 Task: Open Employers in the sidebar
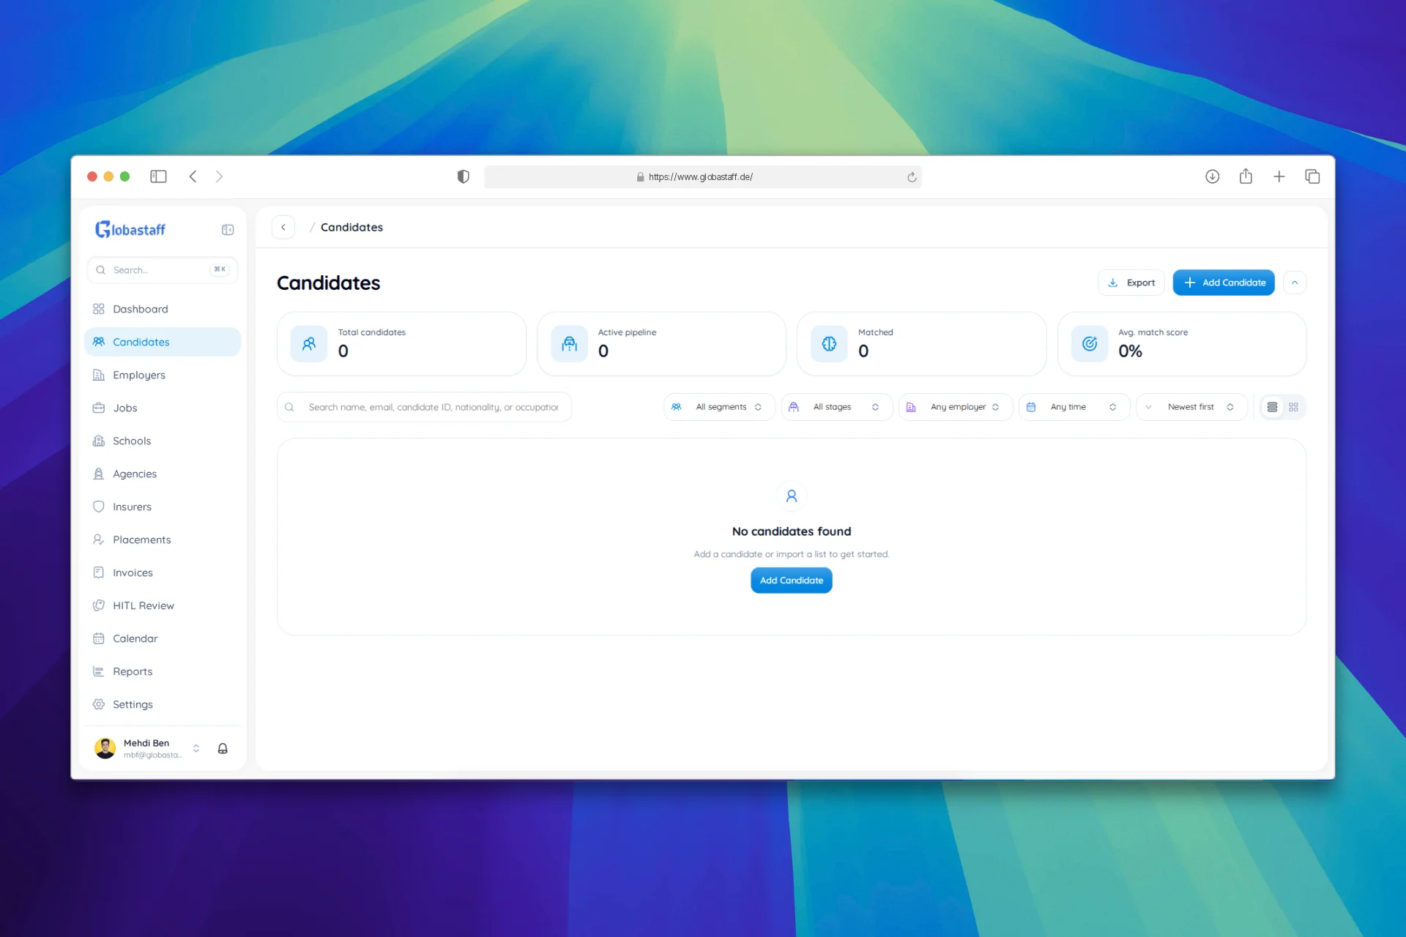163,375
